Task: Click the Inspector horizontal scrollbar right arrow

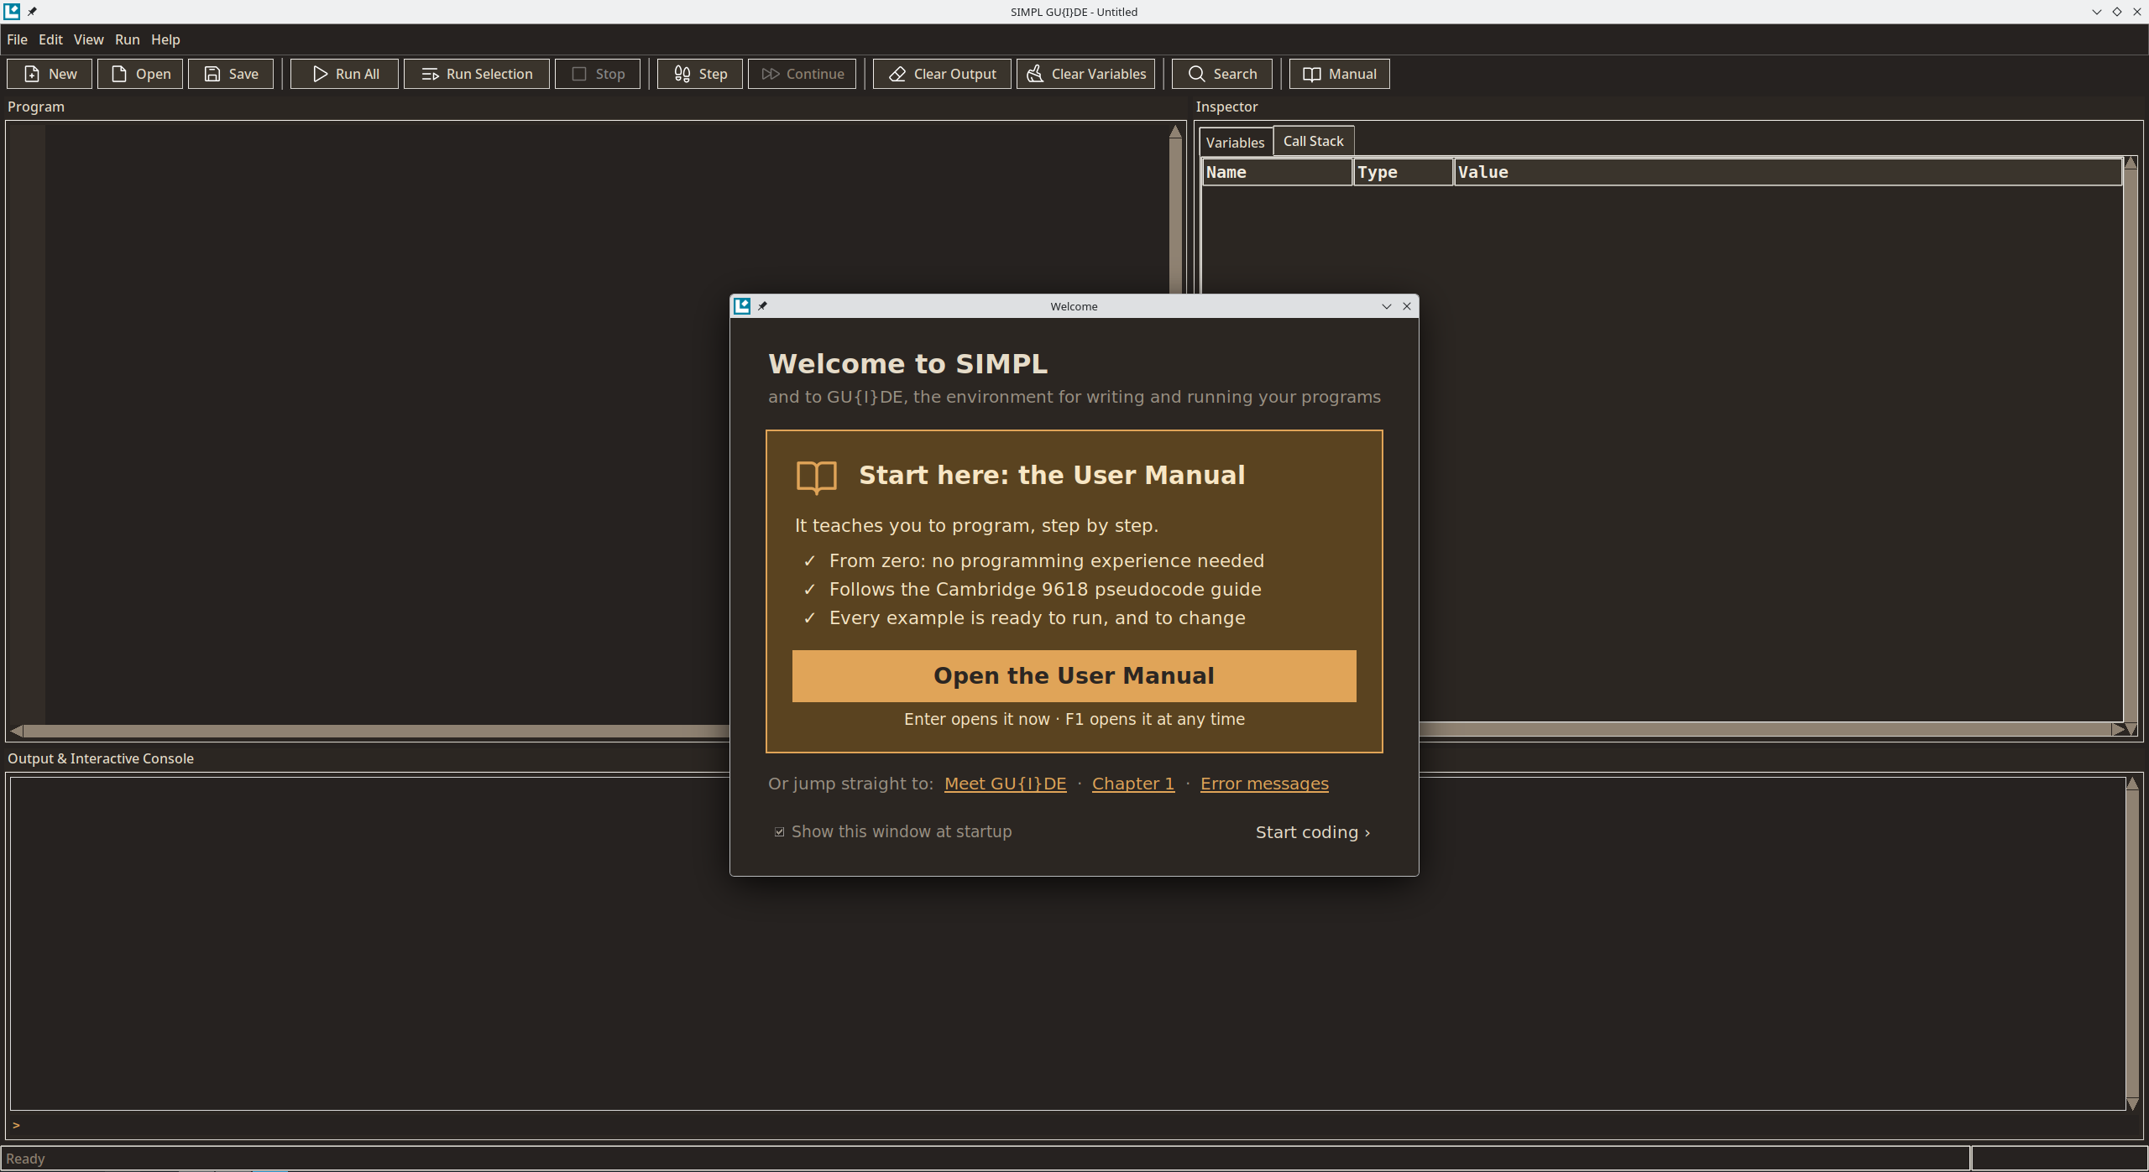Action: pos(2117,729)
